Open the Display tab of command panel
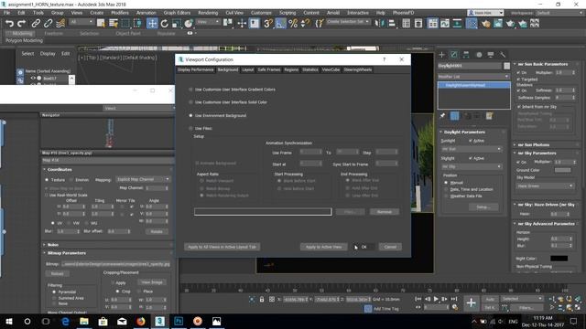This screenshot has width=586, height=329. 491,55
